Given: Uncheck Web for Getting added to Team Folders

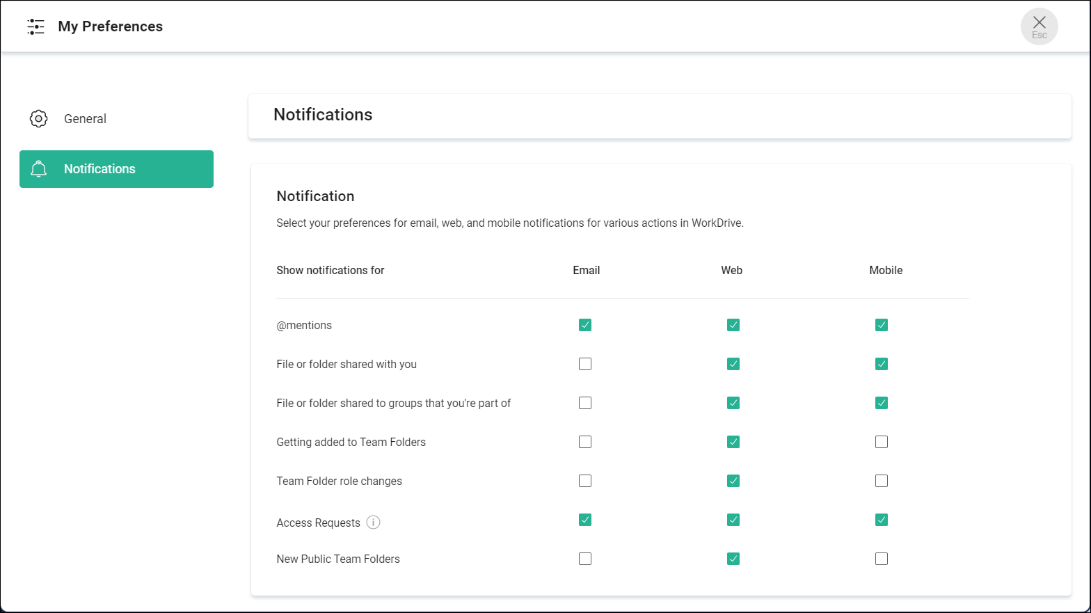Looking at the screenshot, I should pyautogui.click(x=733, y=442).
